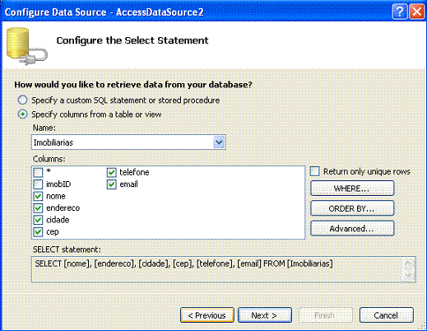Image resolution: width=427 pixels, height=331 pixels.
Task: Toggle the cidade column checkbox
Action: 38,220
